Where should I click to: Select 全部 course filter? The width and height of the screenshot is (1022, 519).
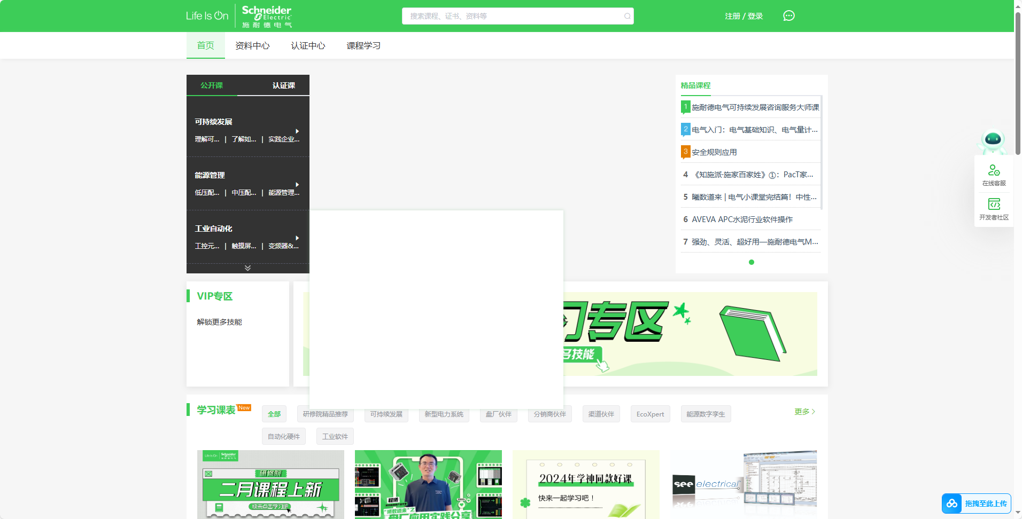pyautogui.click(x=274, y=414)
